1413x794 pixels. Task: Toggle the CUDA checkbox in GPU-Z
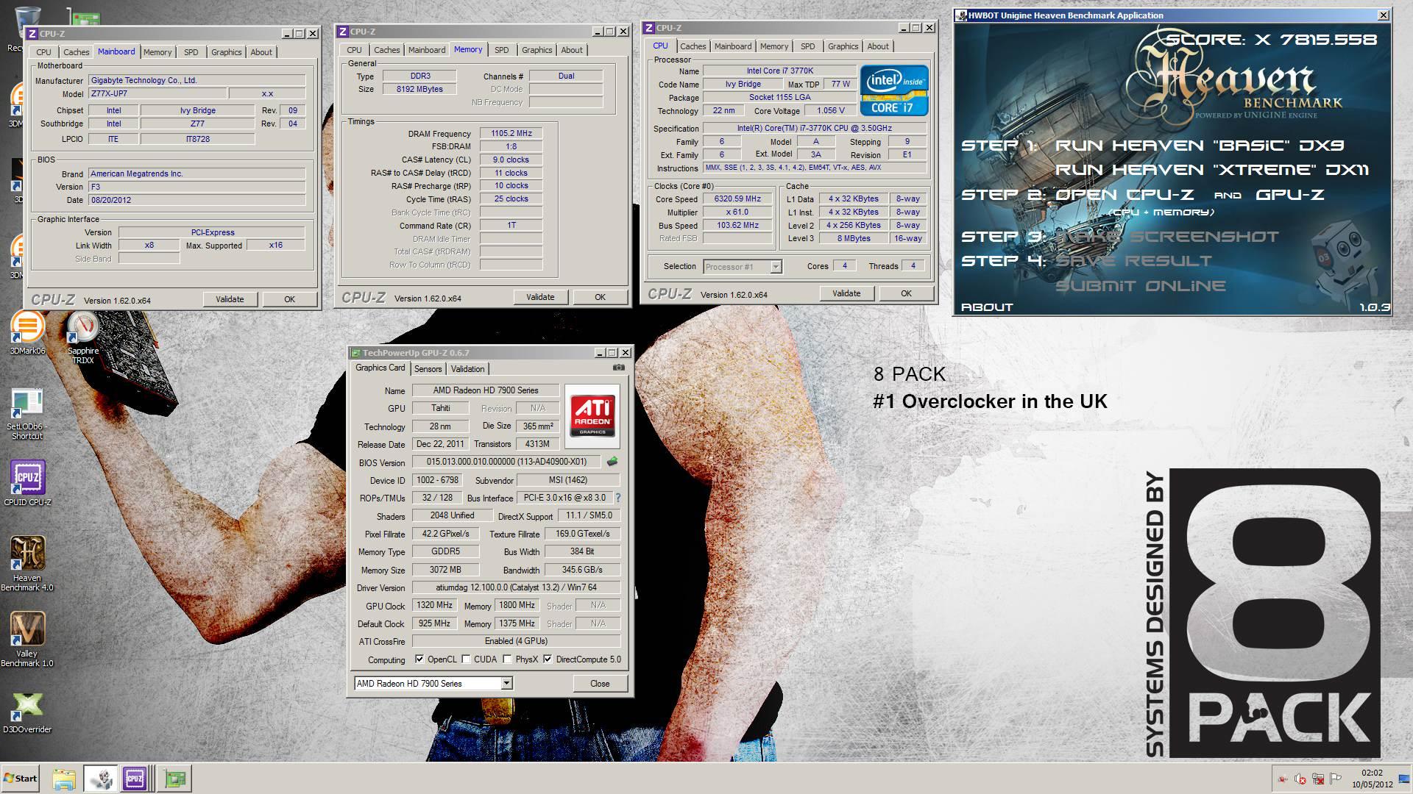point(466,659)
